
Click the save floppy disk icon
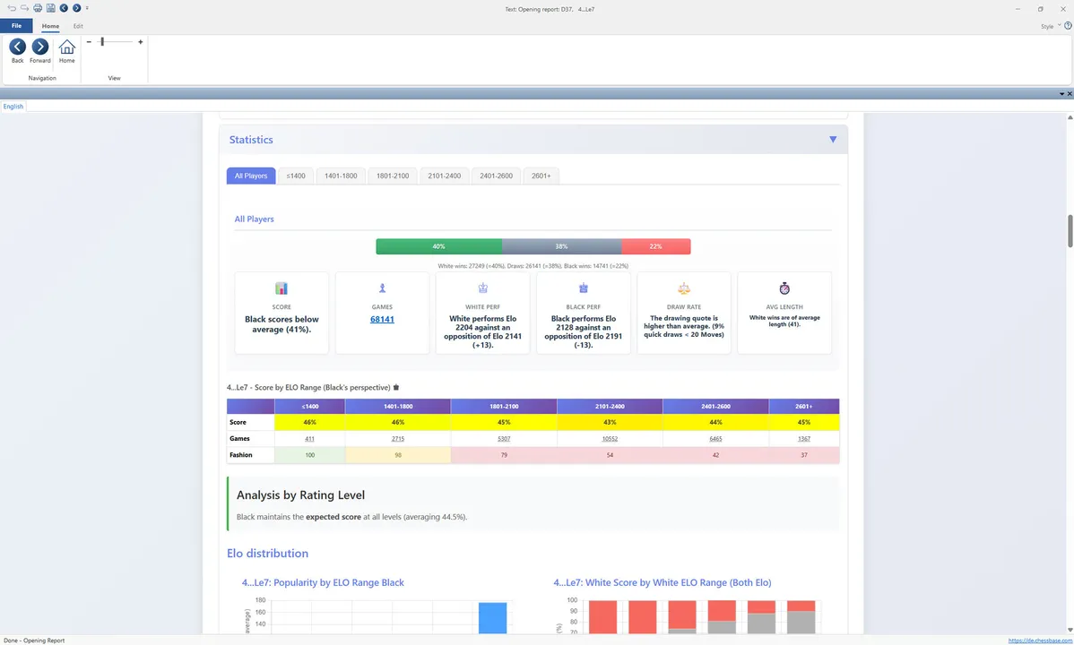[51, 8]
